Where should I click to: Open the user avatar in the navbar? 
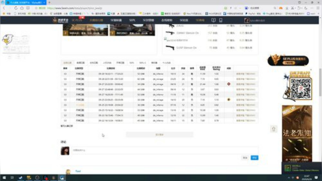(x=246, y=20)
